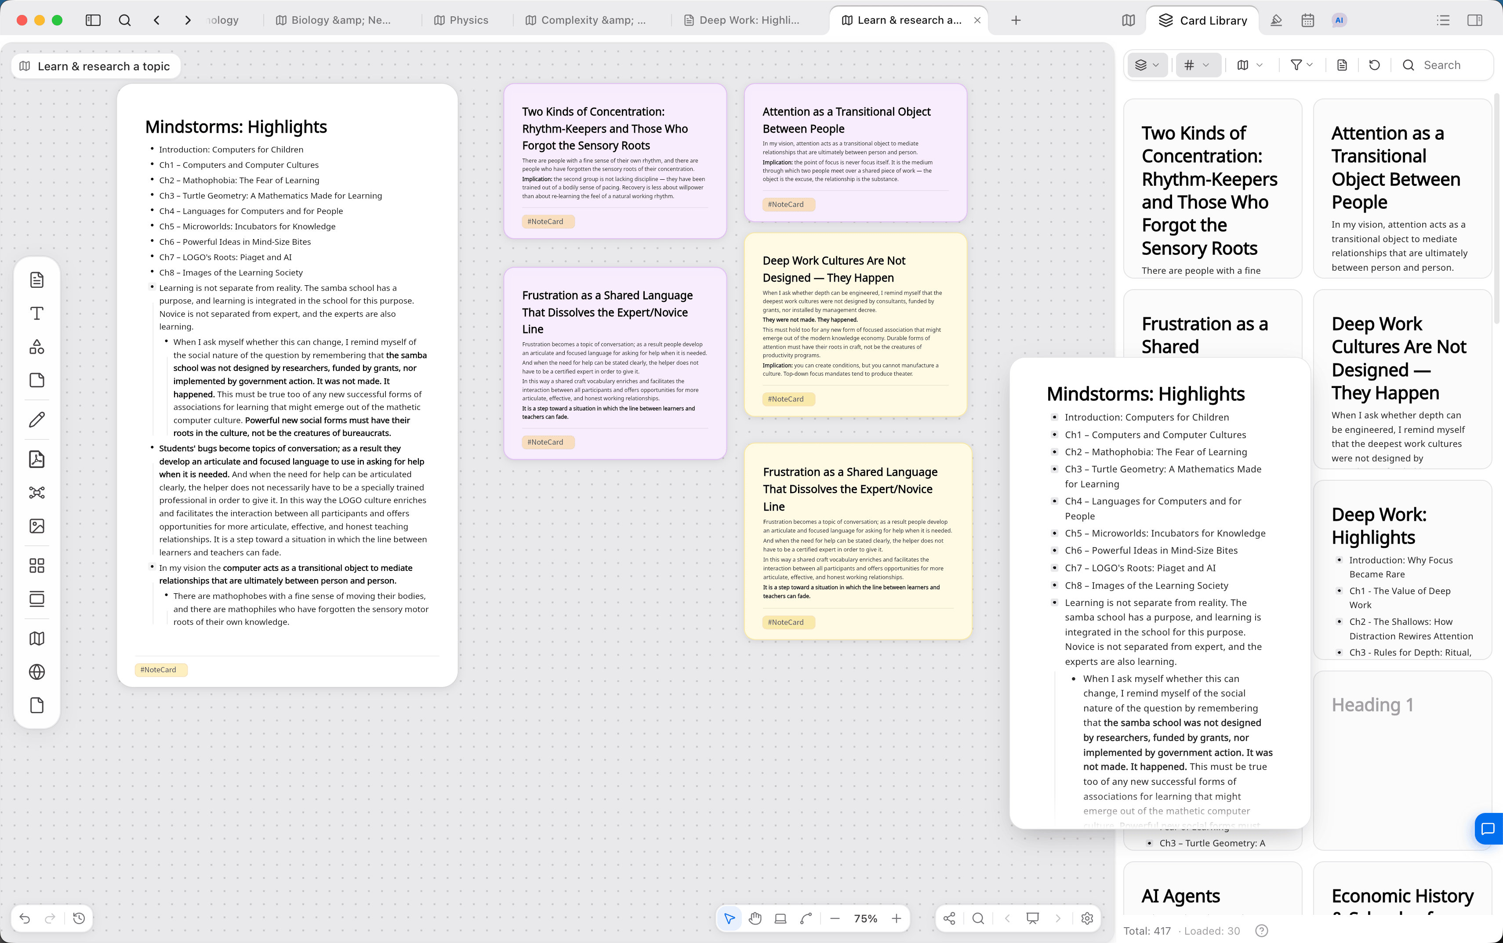Insert an image with the Image tool
The image size is (1503, 943).
[x=37, y=526]
